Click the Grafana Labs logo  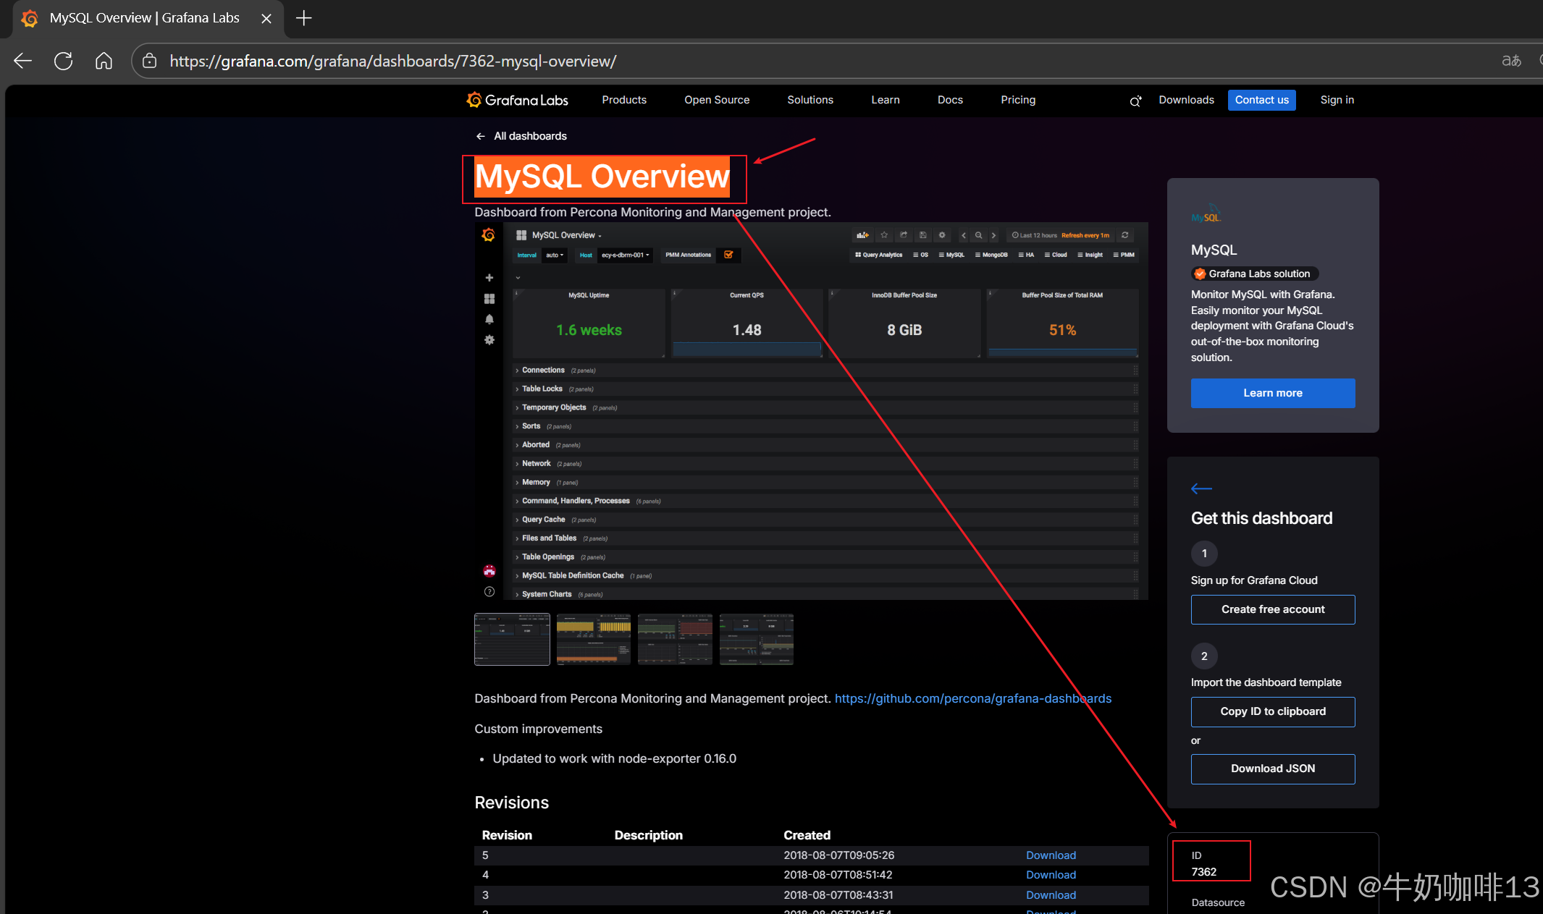pos(517,100)
